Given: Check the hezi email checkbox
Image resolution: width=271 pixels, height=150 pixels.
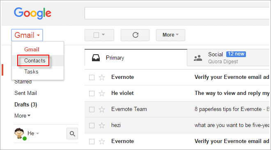Looking at the screenshot, I should pyautogui.click(x=92, y=125).
